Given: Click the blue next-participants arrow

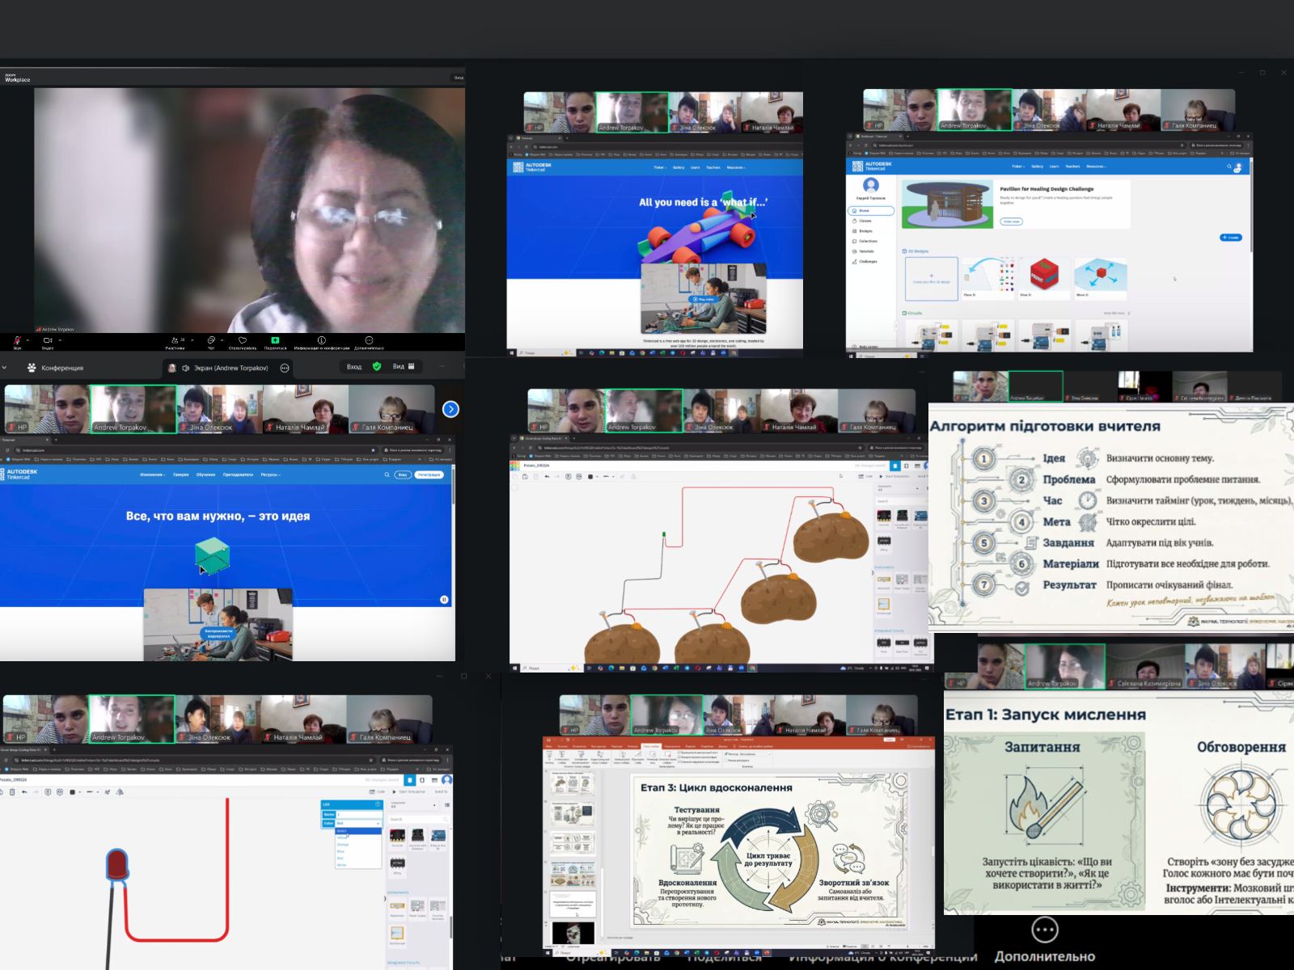Looking at the screenshot, I should point(450,410).
